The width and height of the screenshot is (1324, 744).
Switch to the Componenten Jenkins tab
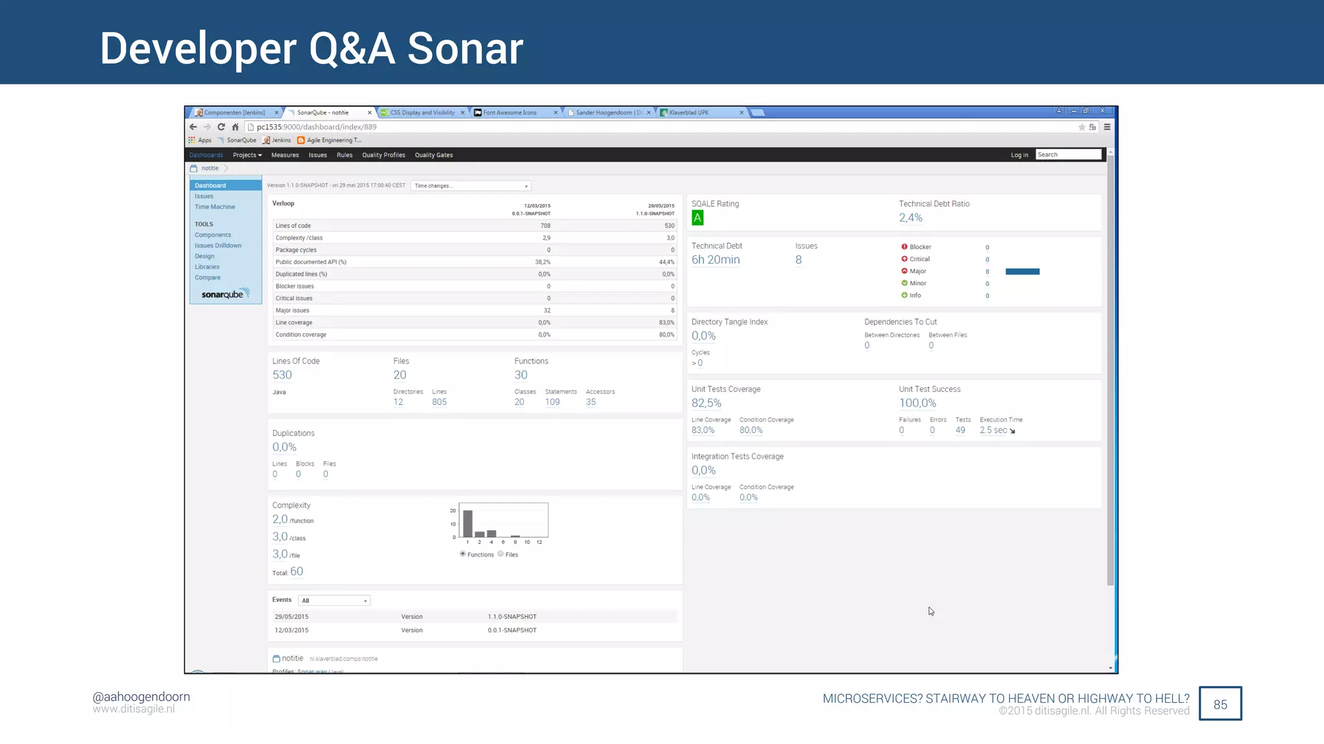point(235,112)
